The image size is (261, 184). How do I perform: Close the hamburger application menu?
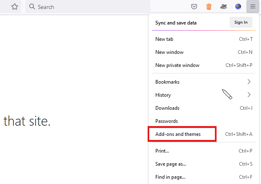pyautogui.click(x=253, y=7)
